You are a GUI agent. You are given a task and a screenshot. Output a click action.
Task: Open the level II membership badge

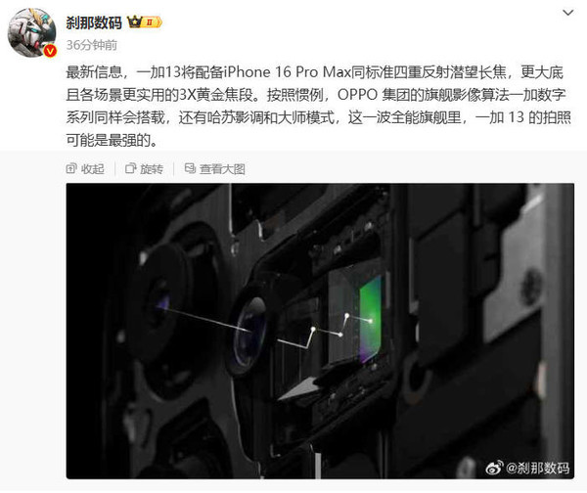[x=152, y=22]
